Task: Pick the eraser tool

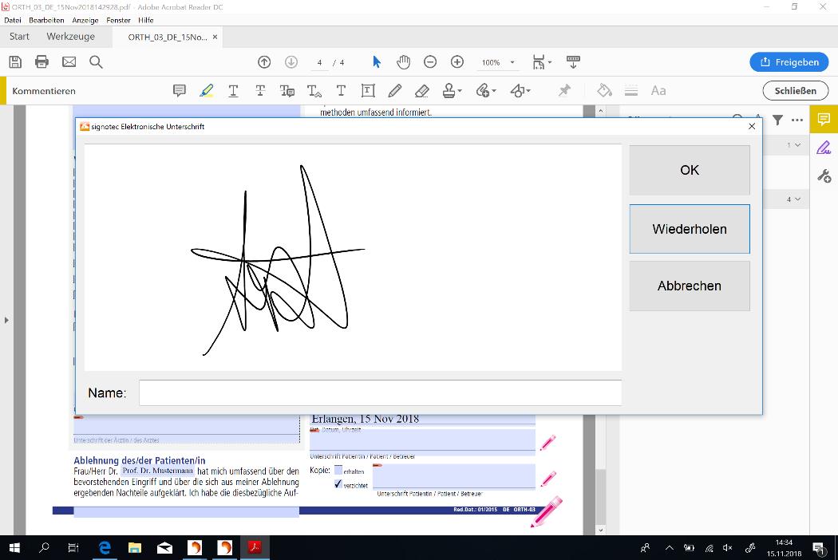Action: coord(422,91)
